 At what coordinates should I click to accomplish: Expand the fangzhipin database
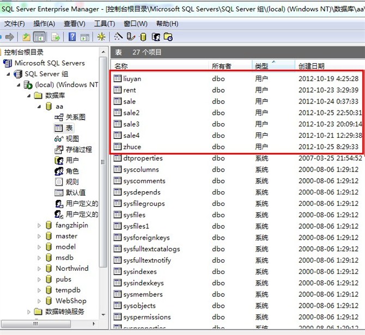[x=39, y=226]
